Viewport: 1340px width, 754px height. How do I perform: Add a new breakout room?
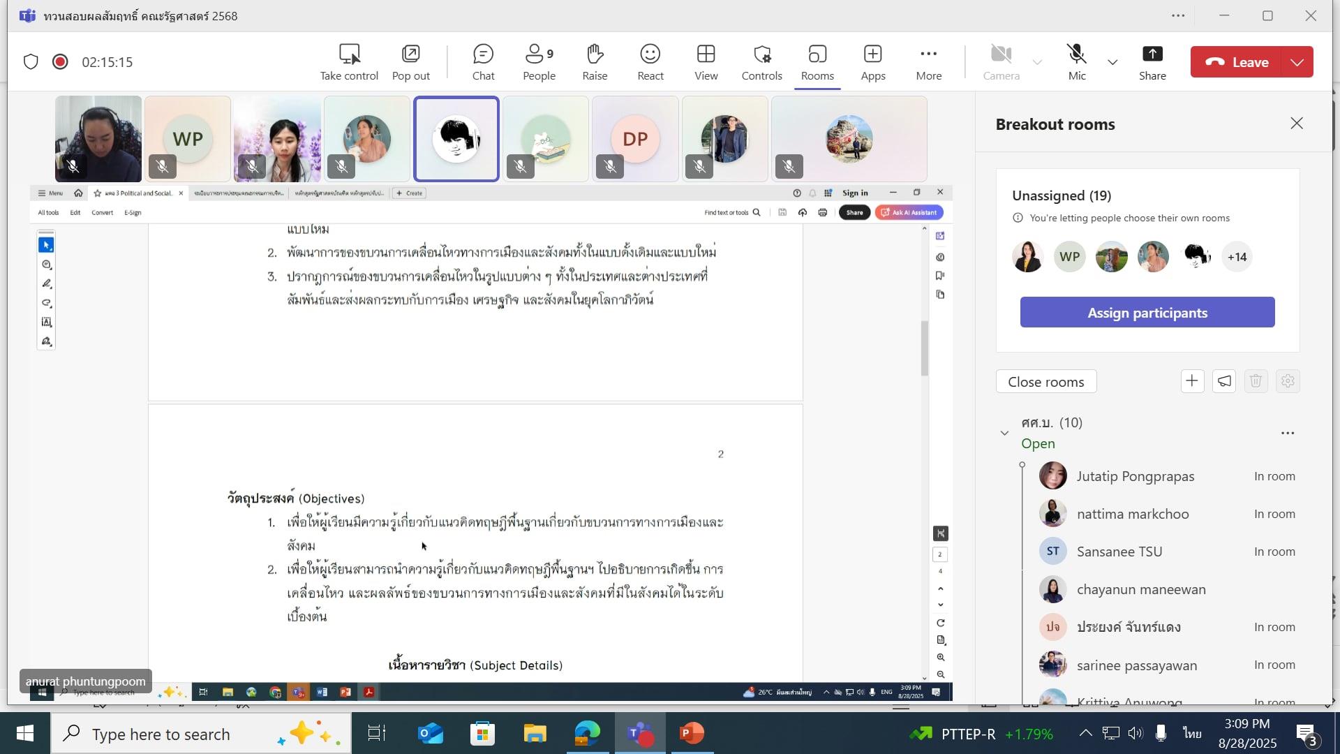1192,381
